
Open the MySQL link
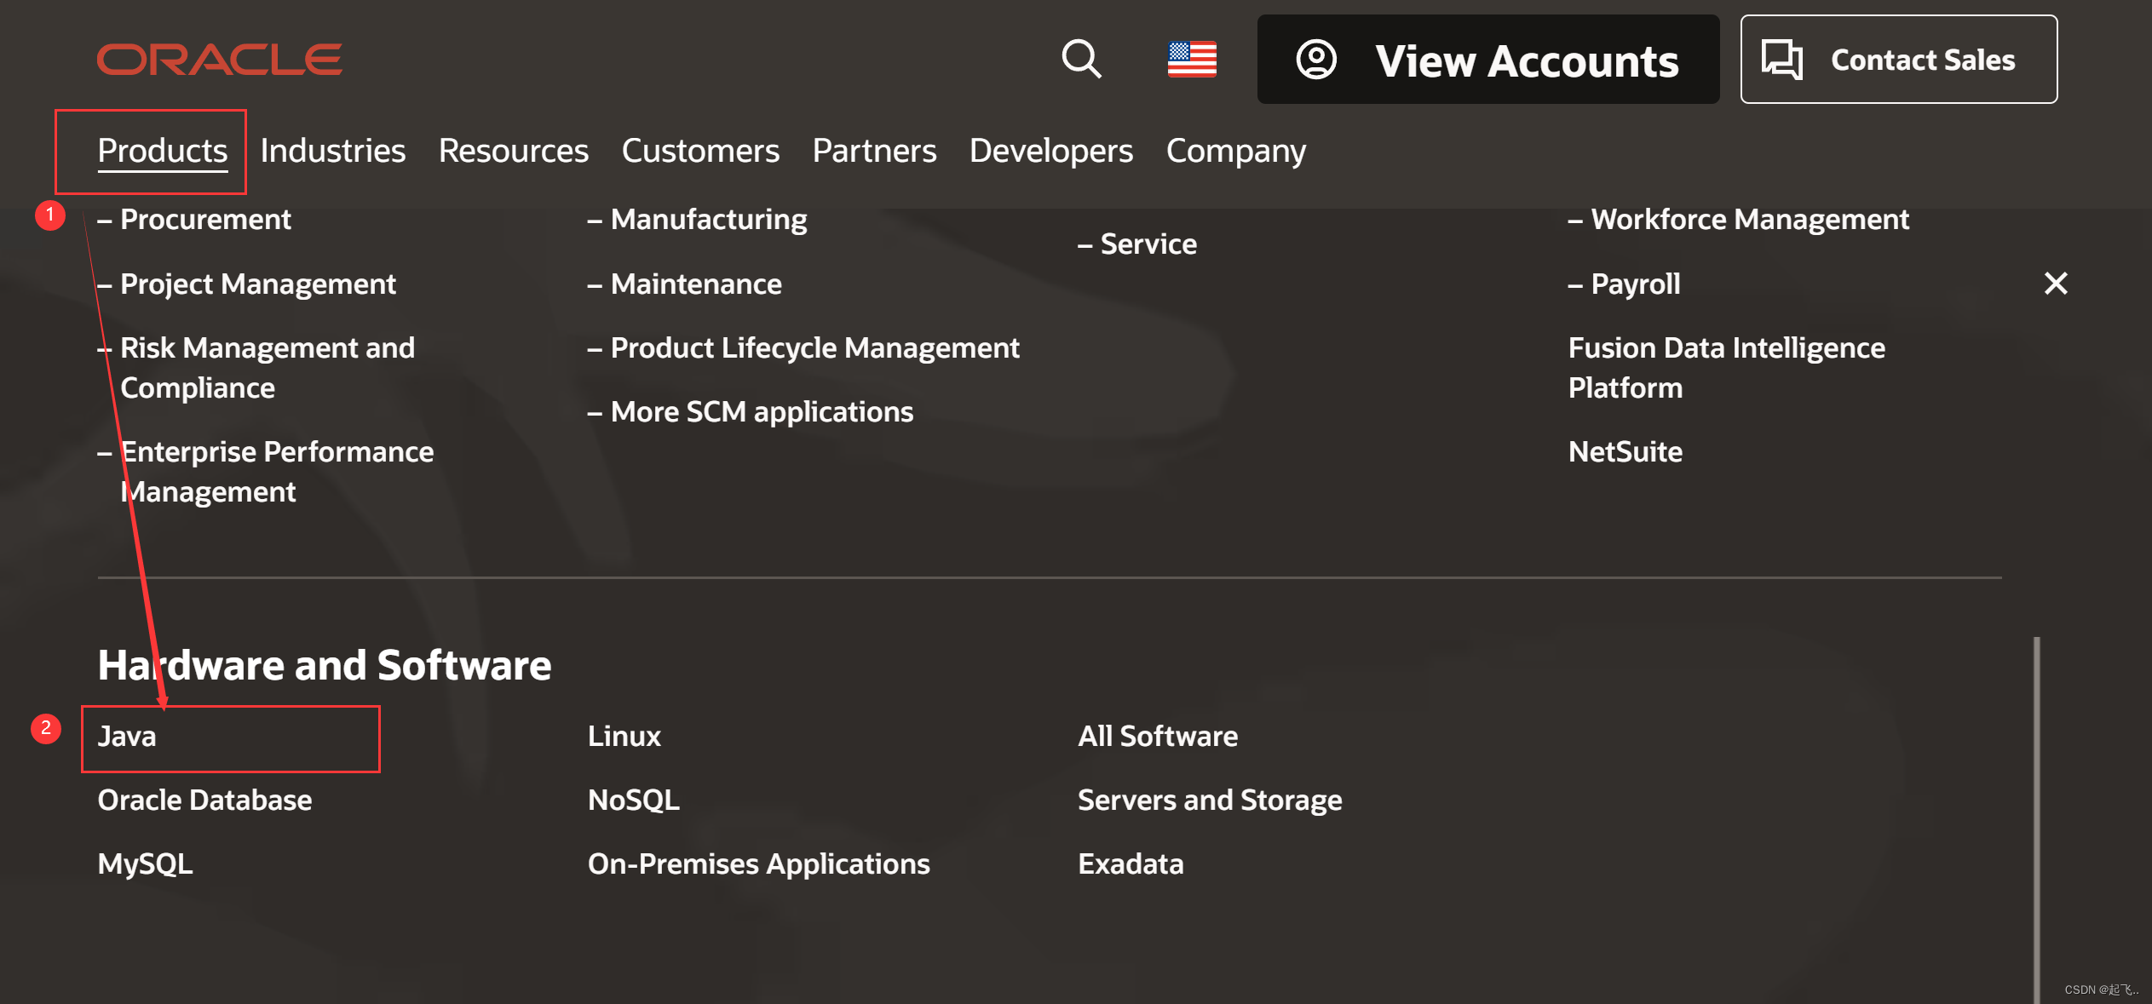click(145, 863)
